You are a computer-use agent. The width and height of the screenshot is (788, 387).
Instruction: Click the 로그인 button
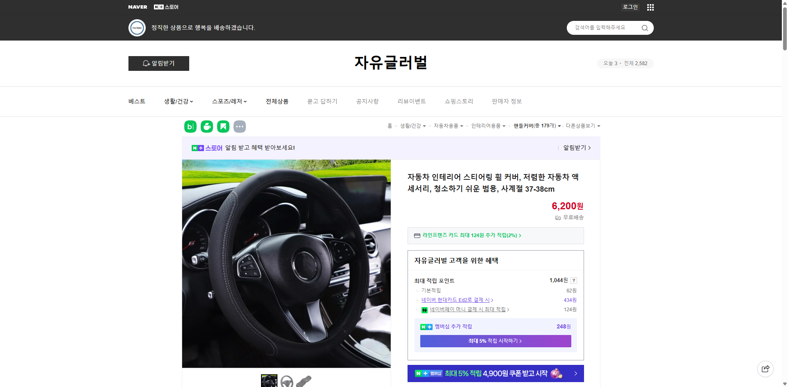tap(630, 7)
